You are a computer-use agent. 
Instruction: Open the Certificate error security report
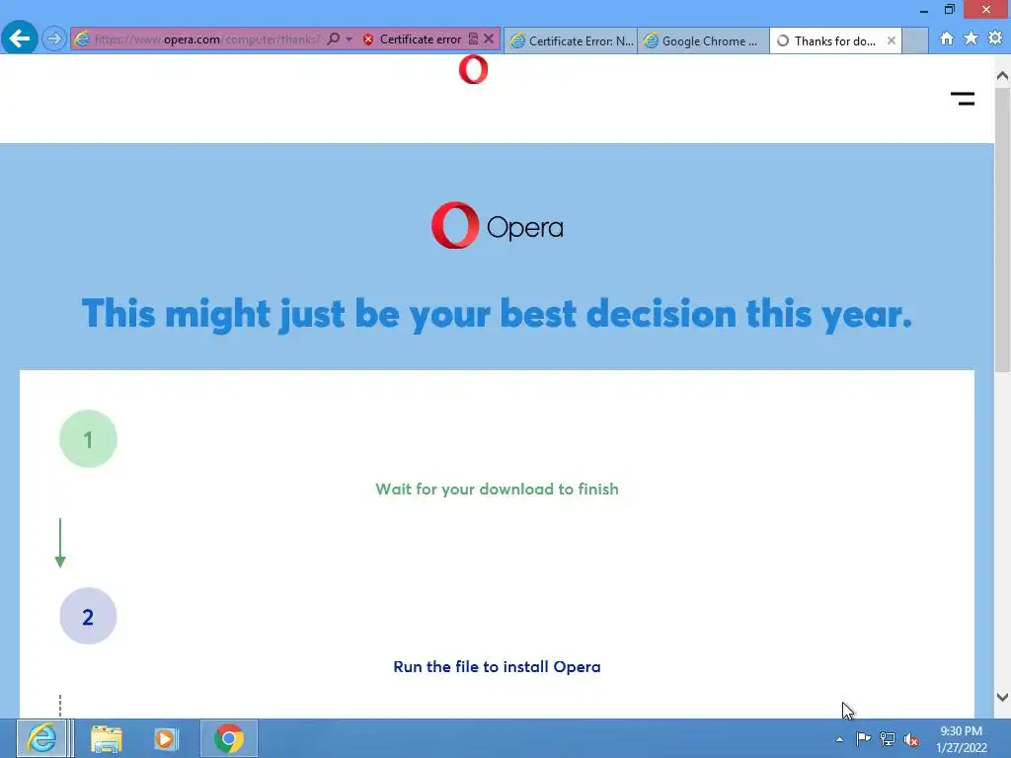[413, 39]
